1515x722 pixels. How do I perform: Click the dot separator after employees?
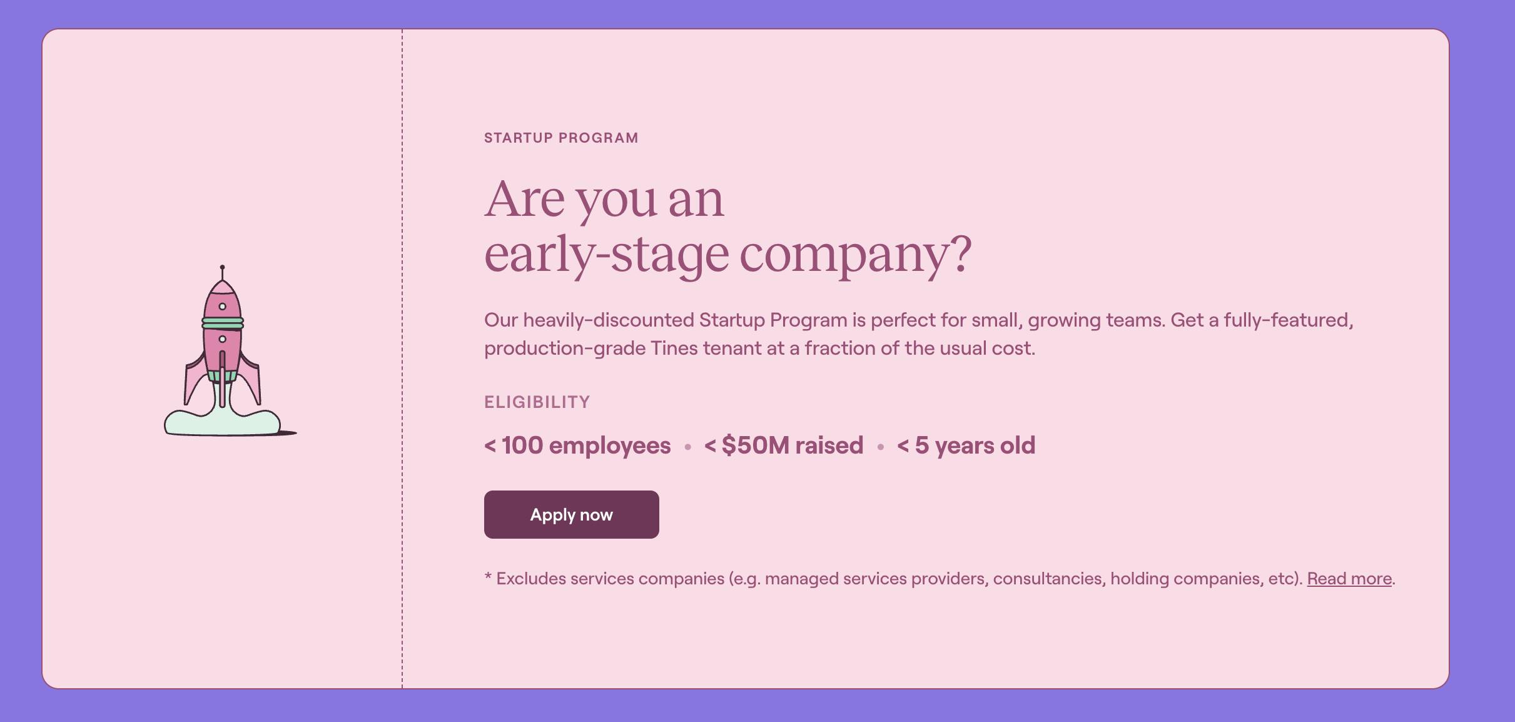coord(687,447)
